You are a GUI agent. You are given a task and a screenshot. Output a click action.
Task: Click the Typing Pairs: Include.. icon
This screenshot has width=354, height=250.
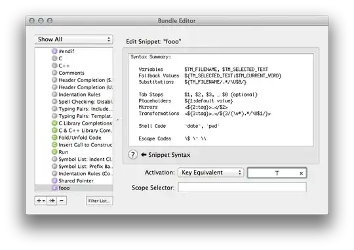click(x=54, y=109)
